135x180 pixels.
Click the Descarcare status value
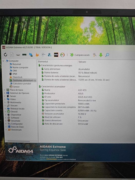83,121
